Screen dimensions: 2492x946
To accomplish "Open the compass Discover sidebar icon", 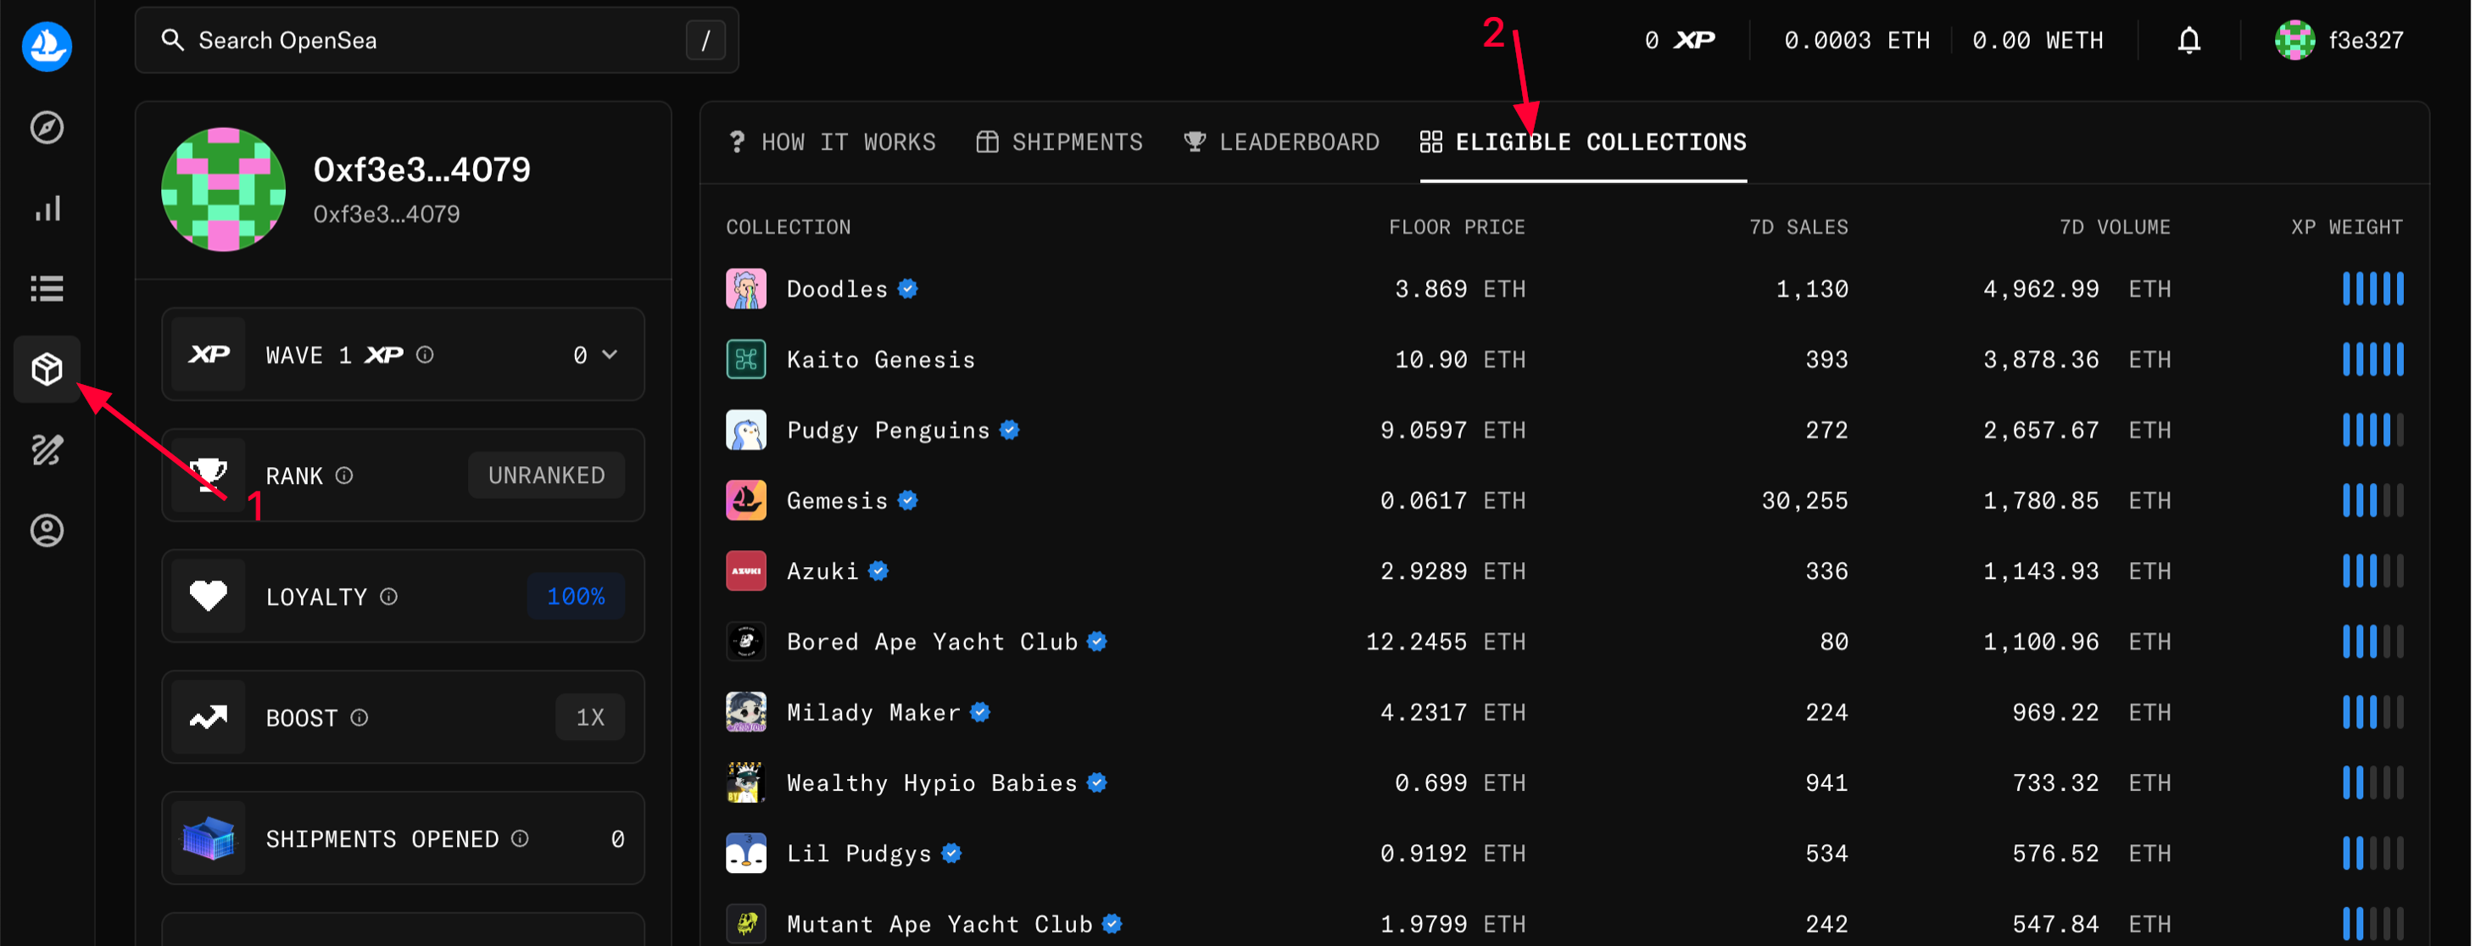I will click(47, 126).
